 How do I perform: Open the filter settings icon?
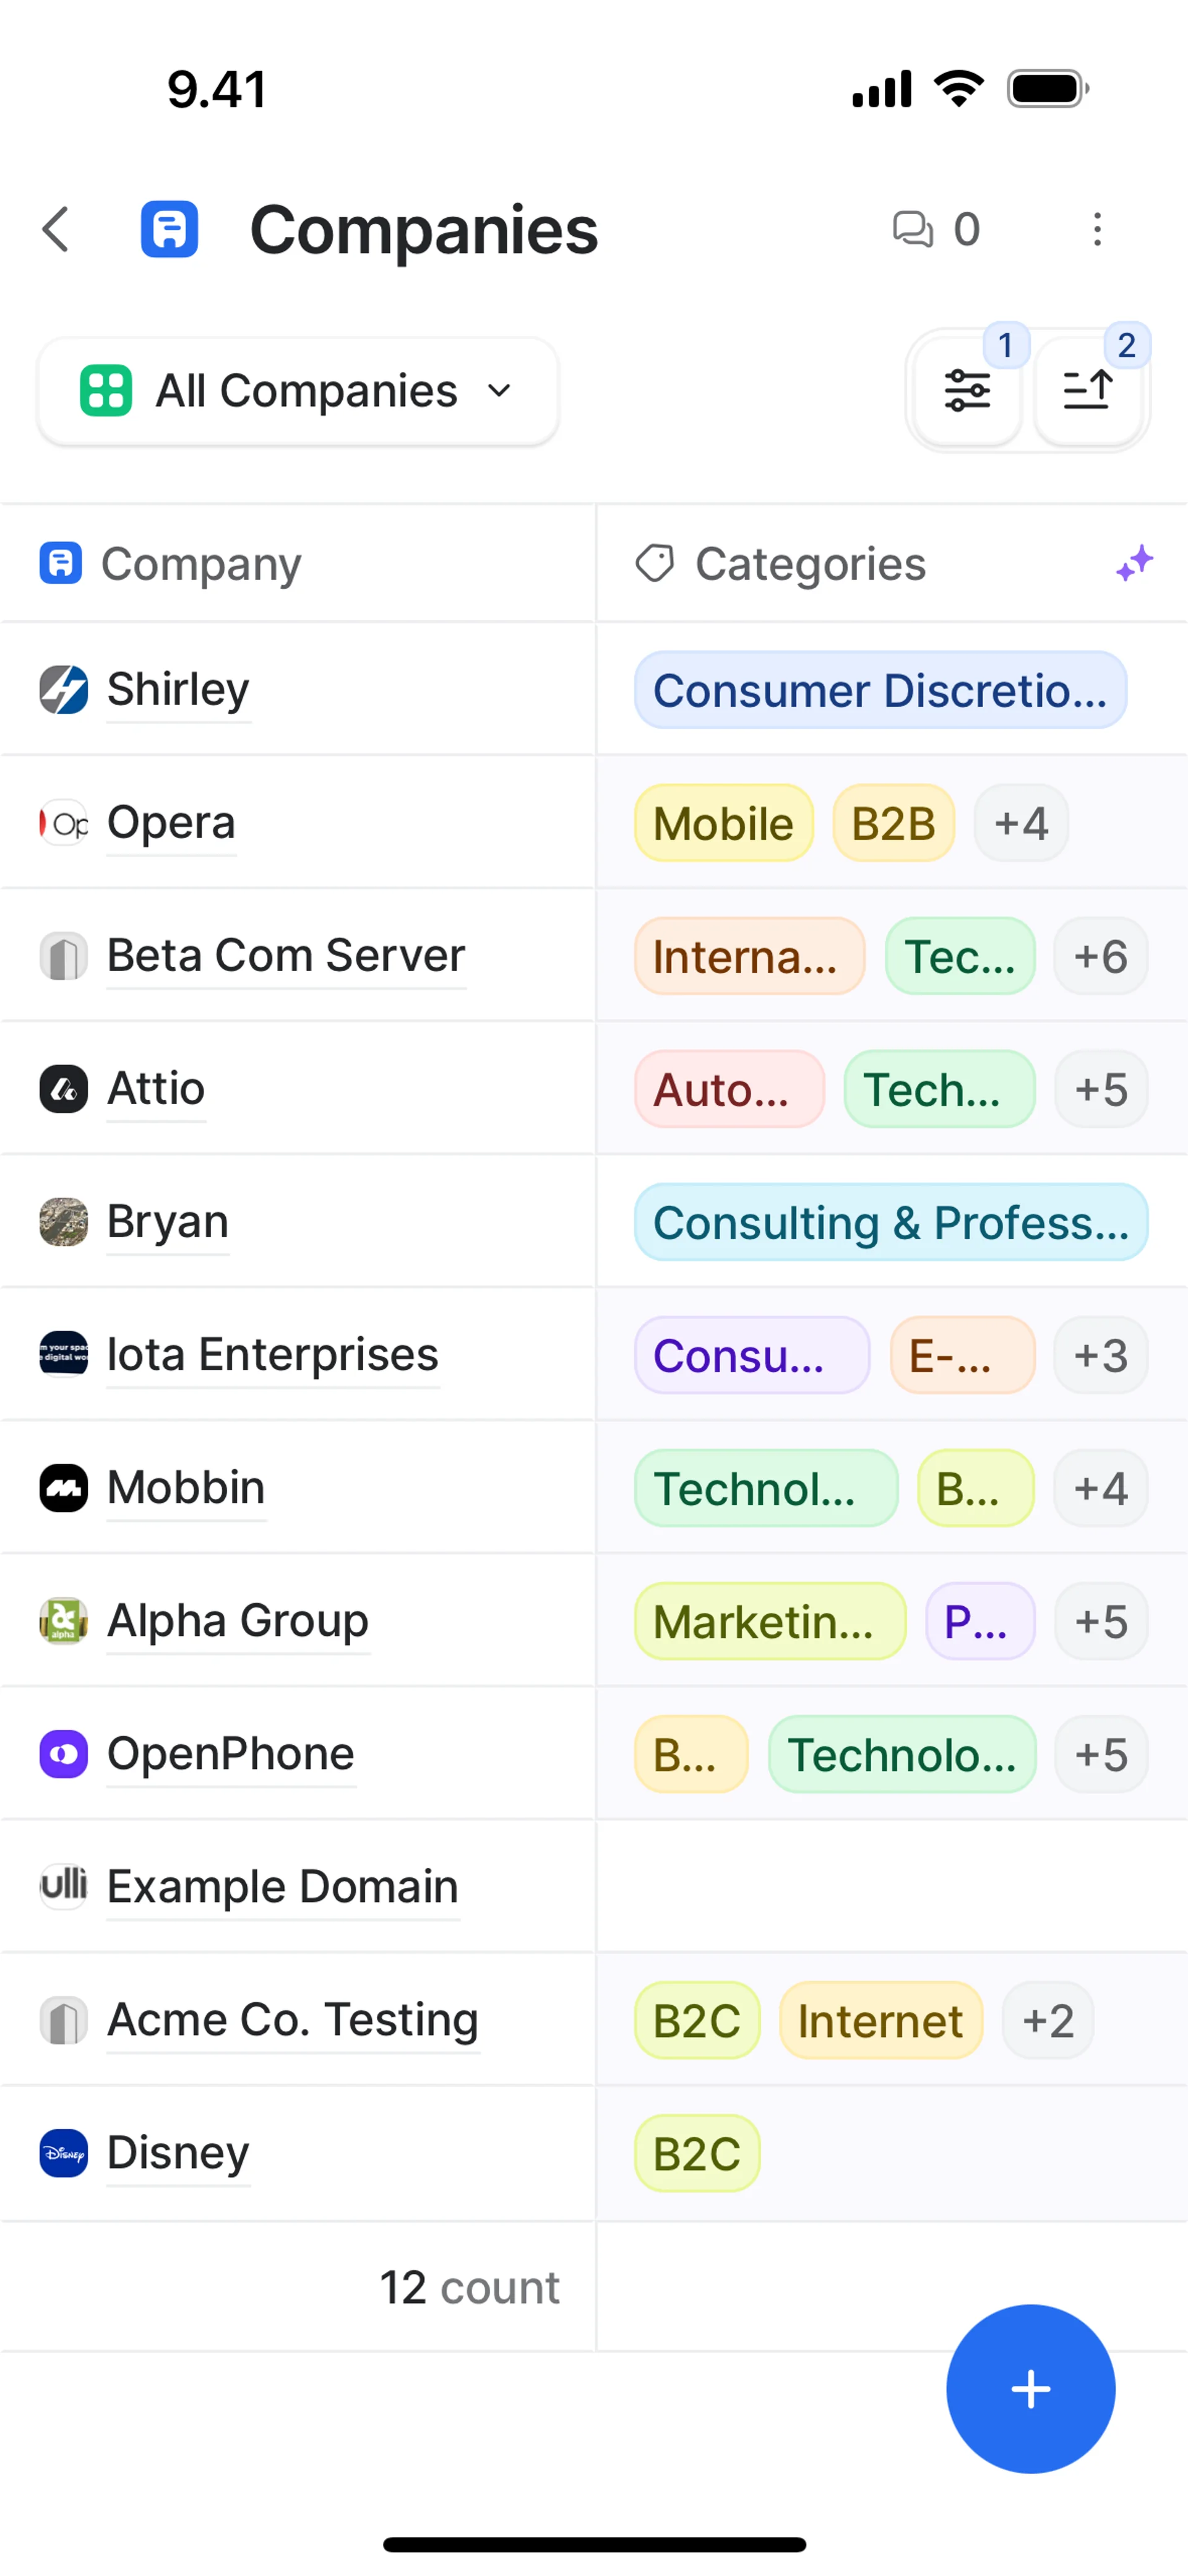tap(967, 390)
